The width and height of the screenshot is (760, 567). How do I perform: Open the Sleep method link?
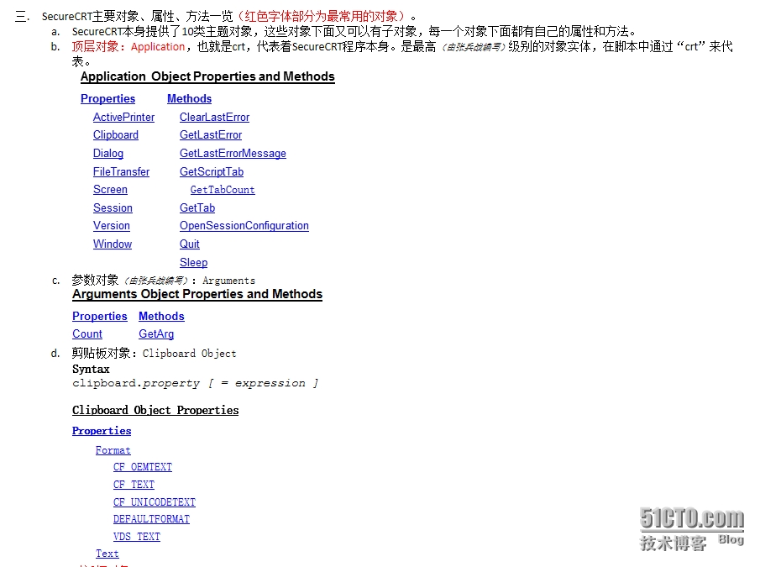[x=193, y=262]
